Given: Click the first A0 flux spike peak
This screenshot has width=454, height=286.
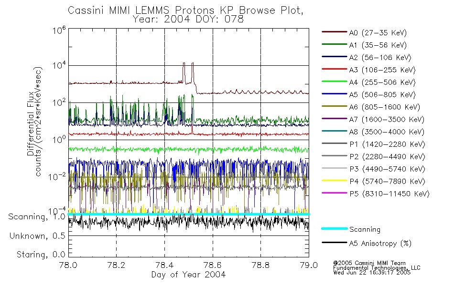Looking at the screenshot, I should pos(184,63).
